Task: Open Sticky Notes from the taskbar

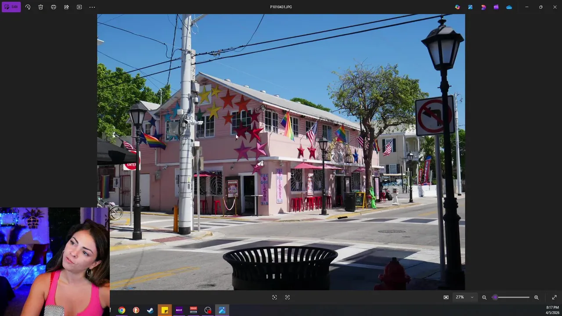Action: click(x=165, y=310)
